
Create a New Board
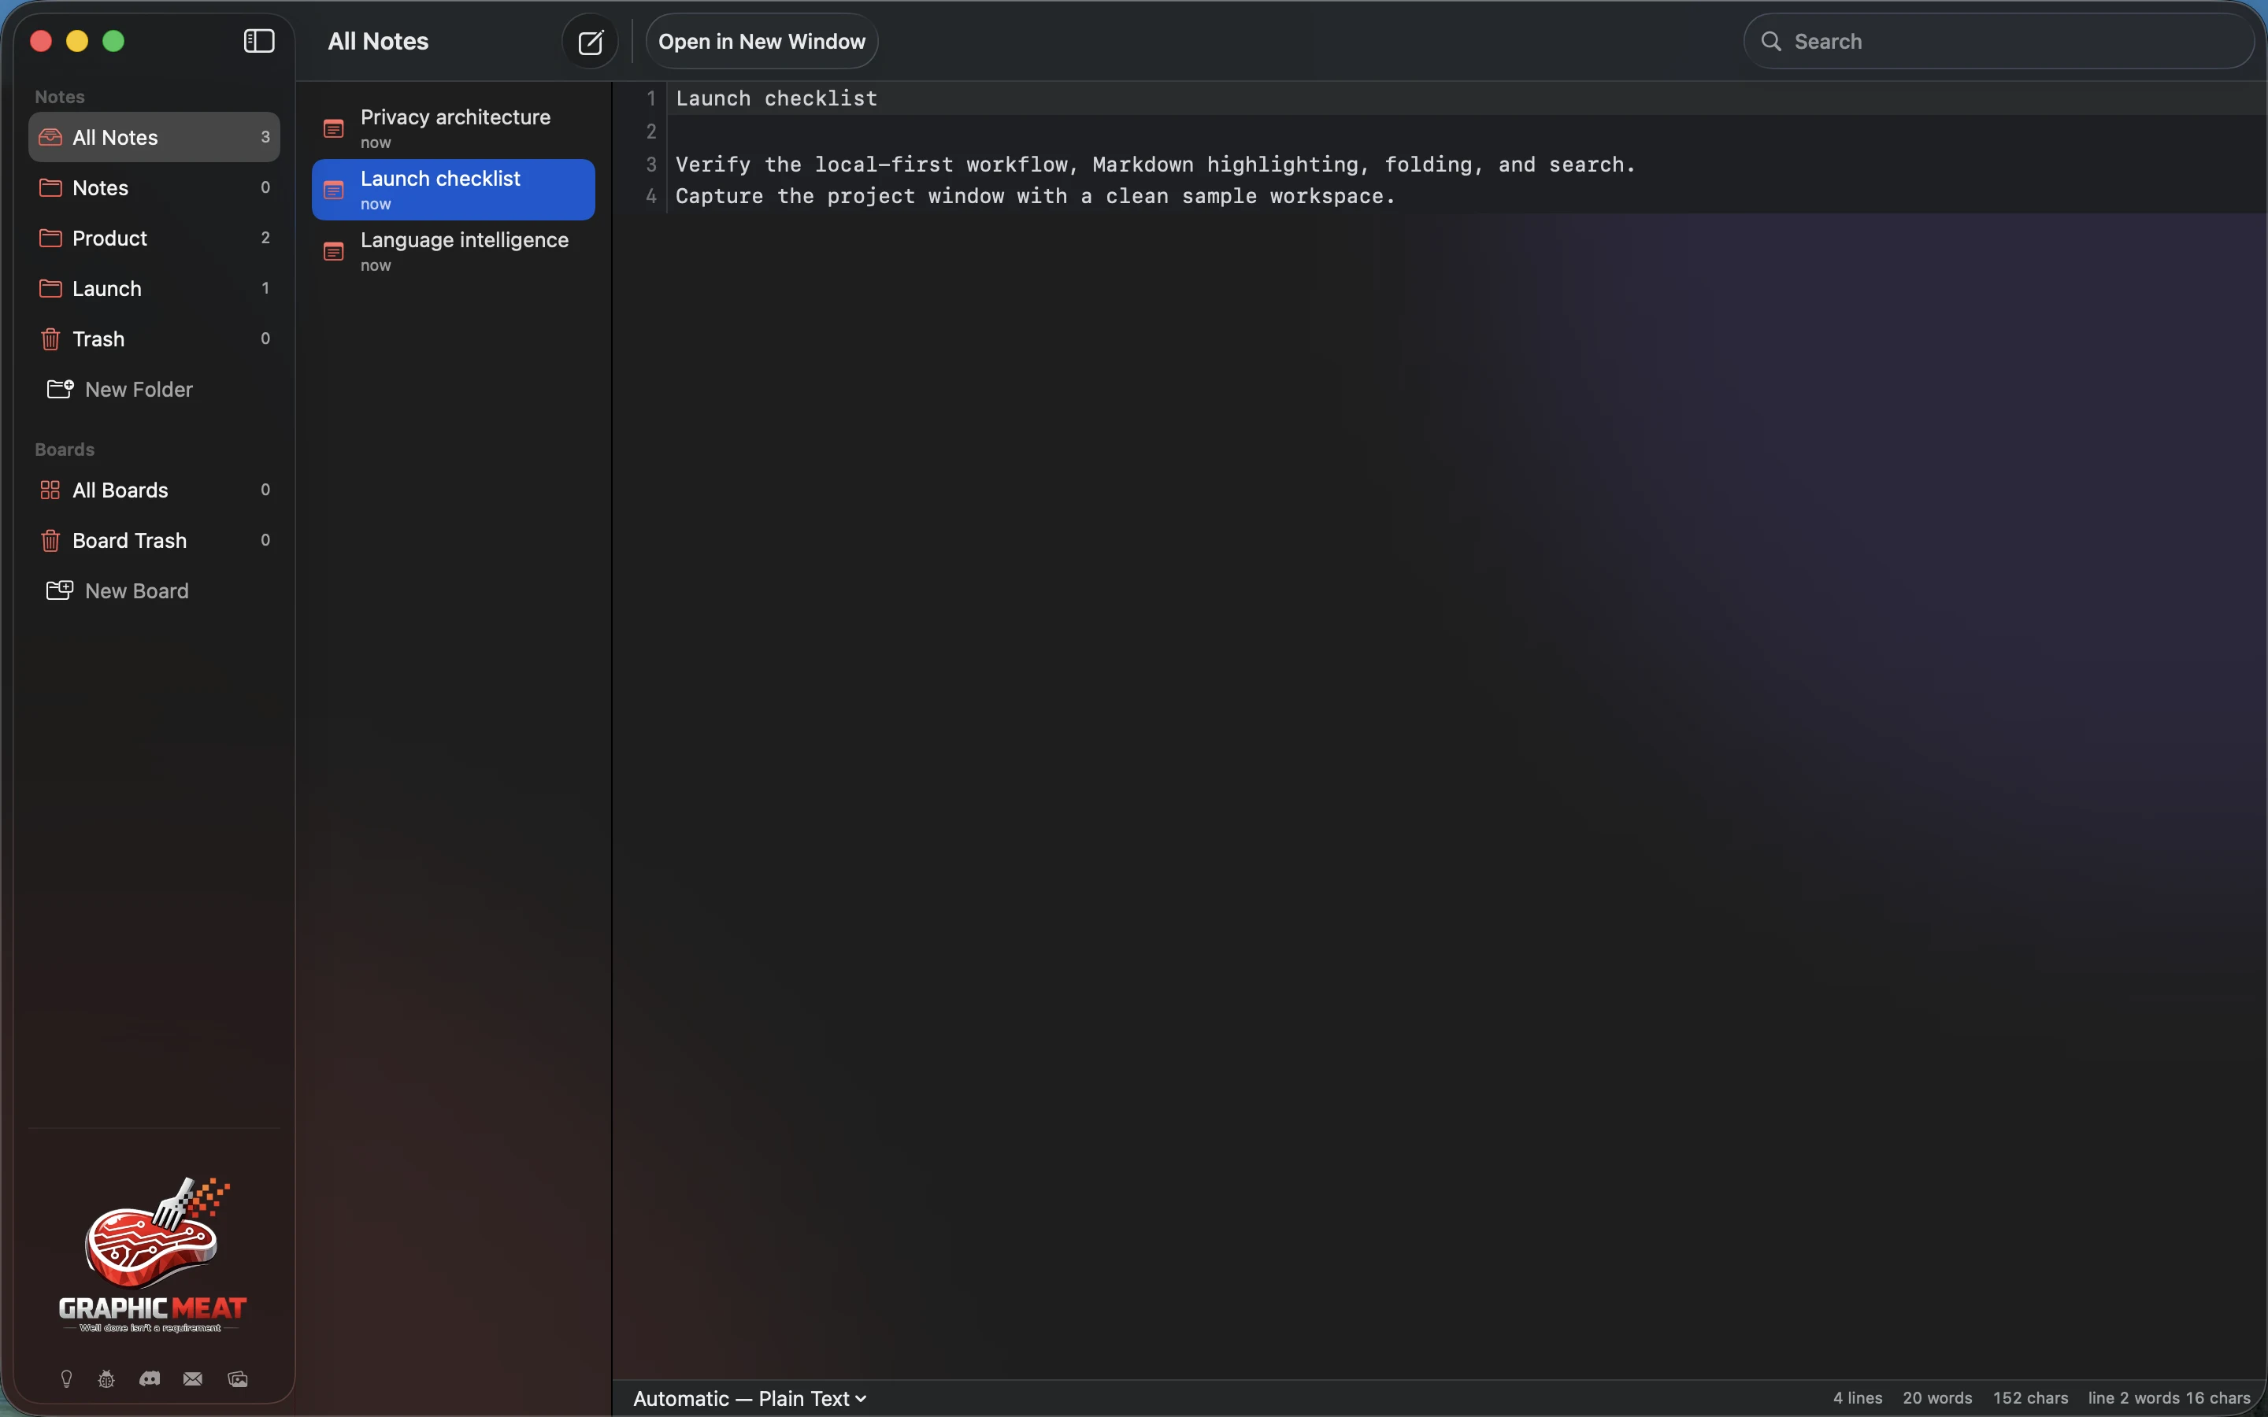click(x=118, y=590)
